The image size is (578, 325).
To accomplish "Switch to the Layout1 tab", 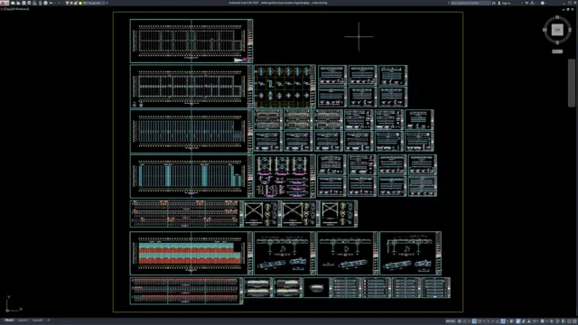I will (23, 320).
